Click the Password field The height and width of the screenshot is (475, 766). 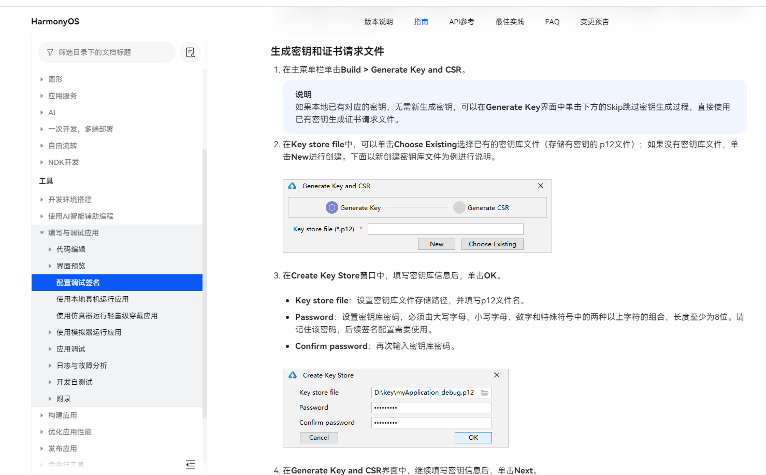[431, 408]
